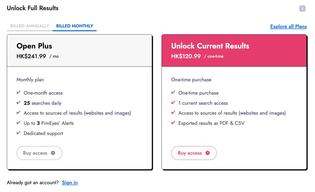Close the Unlock Full Results dialog
Image resolution: width=315 pixels, height=192 pixels.
[x=302, y=8]
